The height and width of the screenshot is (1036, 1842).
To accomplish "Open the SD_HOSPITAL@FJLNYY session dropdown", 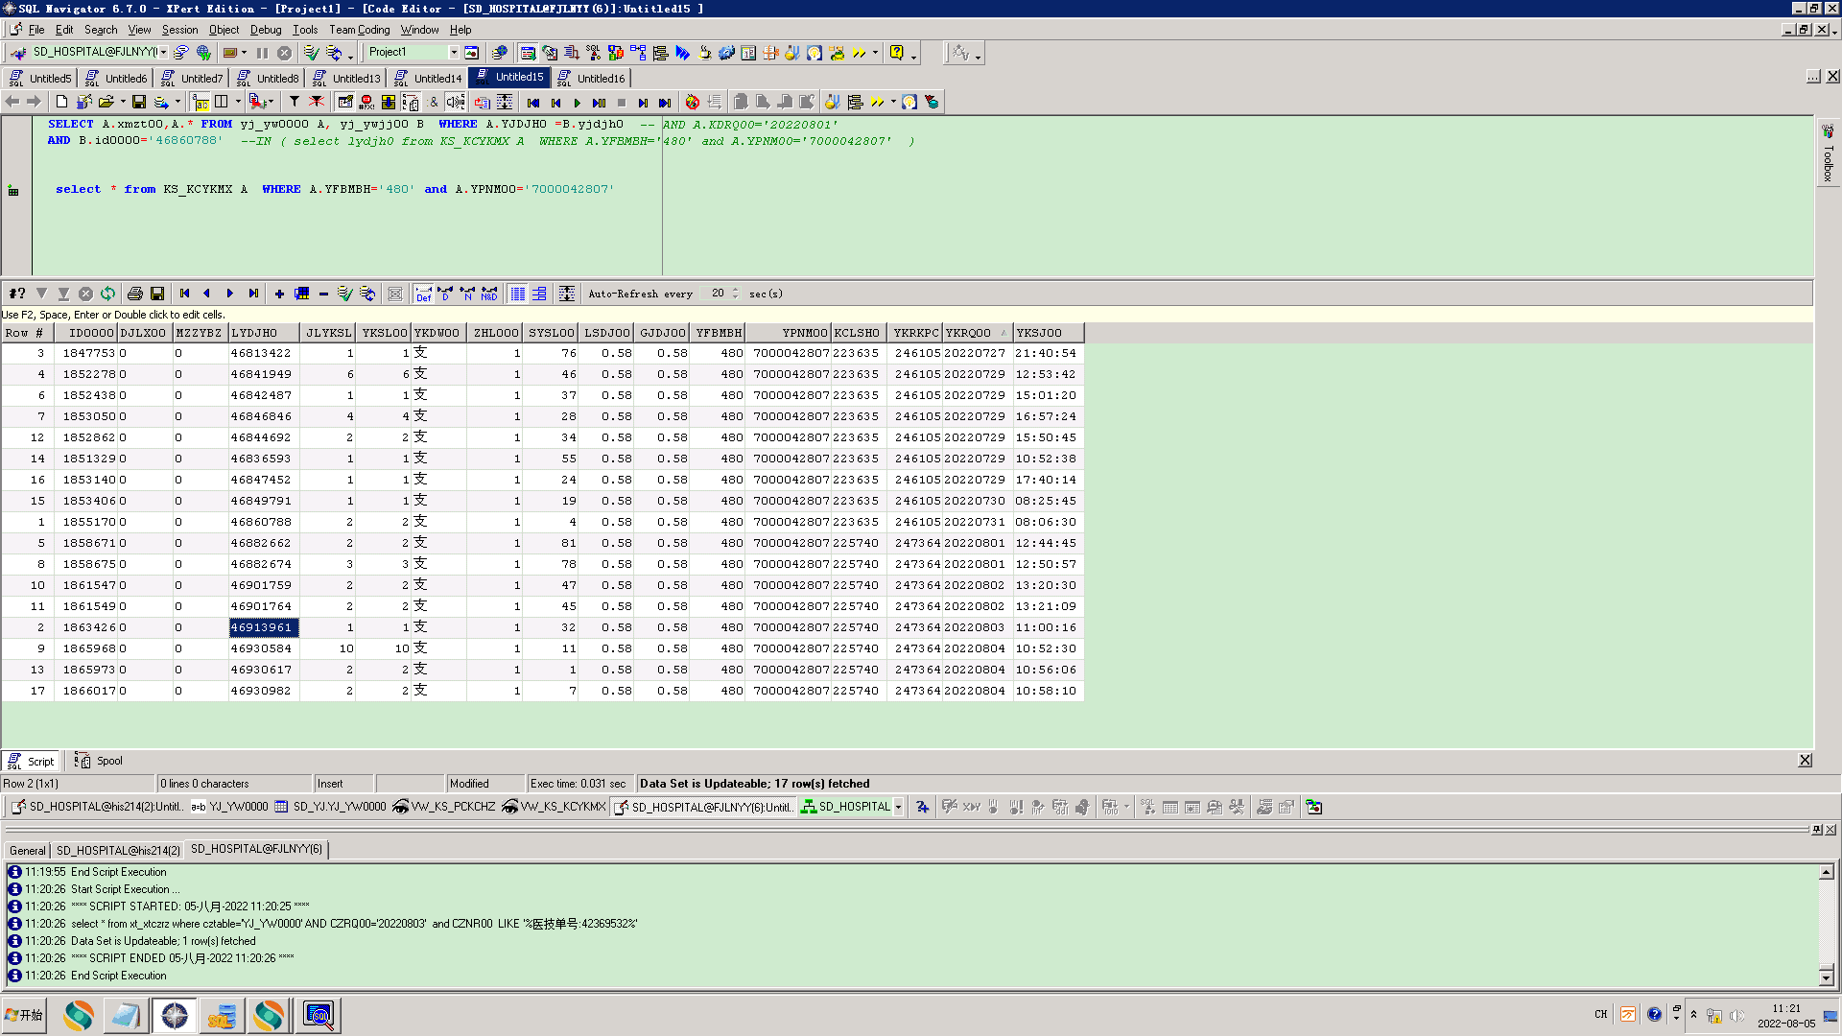I will (x=163, y=53).
